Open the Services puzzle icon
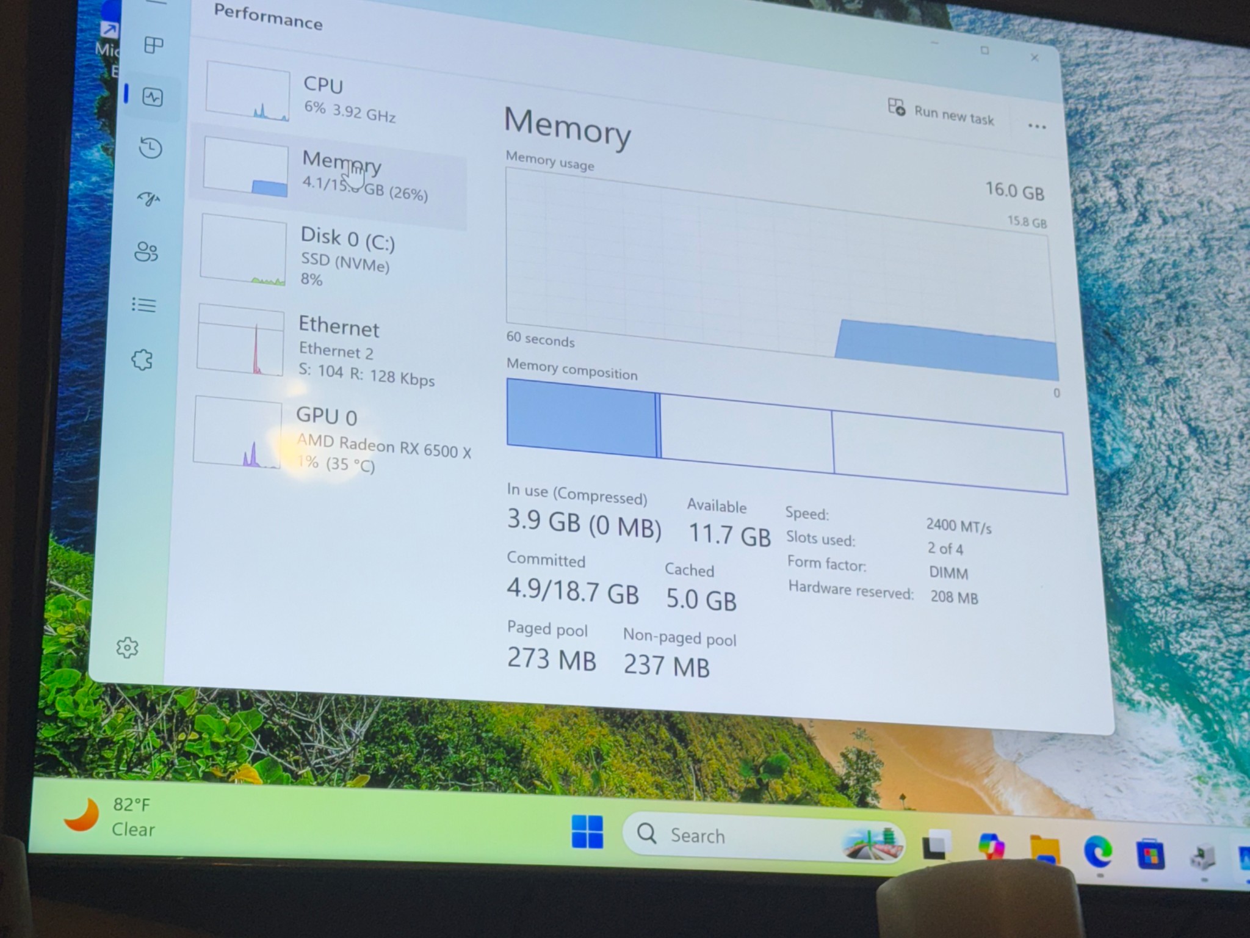The width and height of the screenshot is (1250, 938). [x=142, y=360]
